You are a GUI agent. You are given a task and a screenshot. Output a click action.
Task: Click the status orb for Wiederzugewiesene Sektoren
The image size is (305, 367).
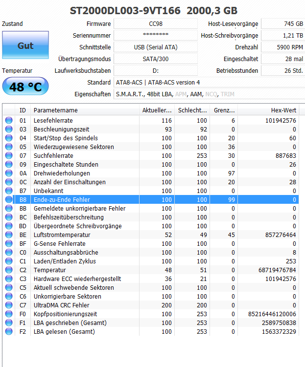pos(9,147)
